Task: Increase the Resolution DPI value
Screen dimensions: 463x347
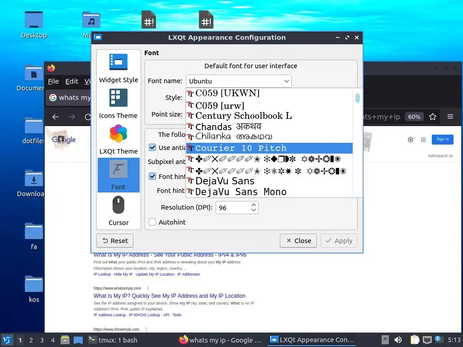Action: pyautogui.click(x=254, y=205)
